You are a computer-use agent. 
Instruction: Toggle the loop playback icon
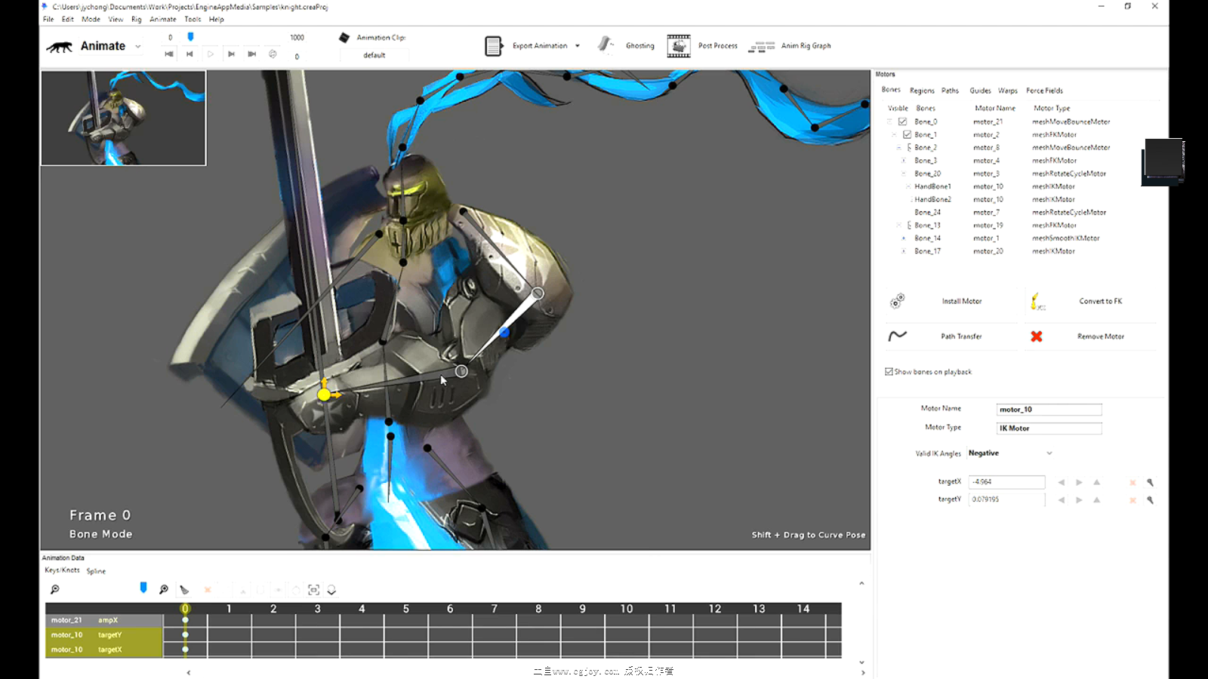tap(273, 54)
